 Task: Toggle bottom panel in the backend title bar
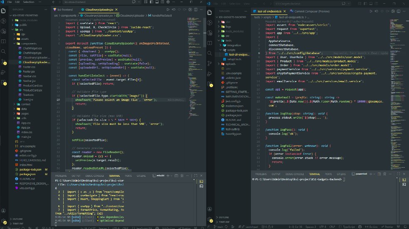[x=371, y=4]
